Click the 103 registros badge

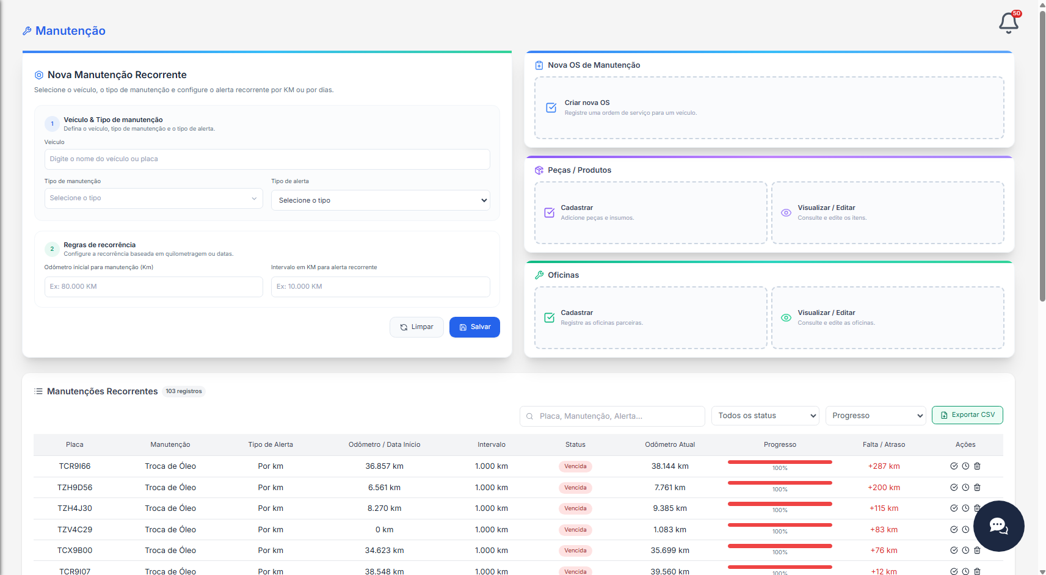coord(184,391)
